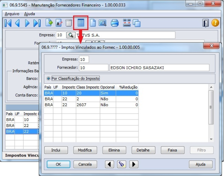Viewport: 224px width, 176px height.
Task: Go to last record in main toolbar
Action: (x=37, y=23)
